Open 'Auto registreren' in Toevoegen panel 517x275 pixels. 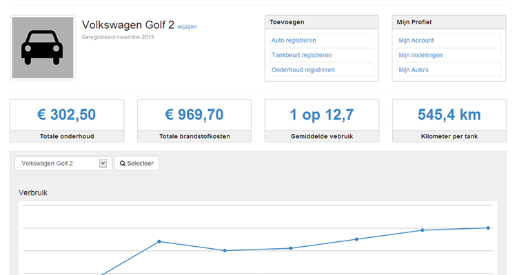294,41
